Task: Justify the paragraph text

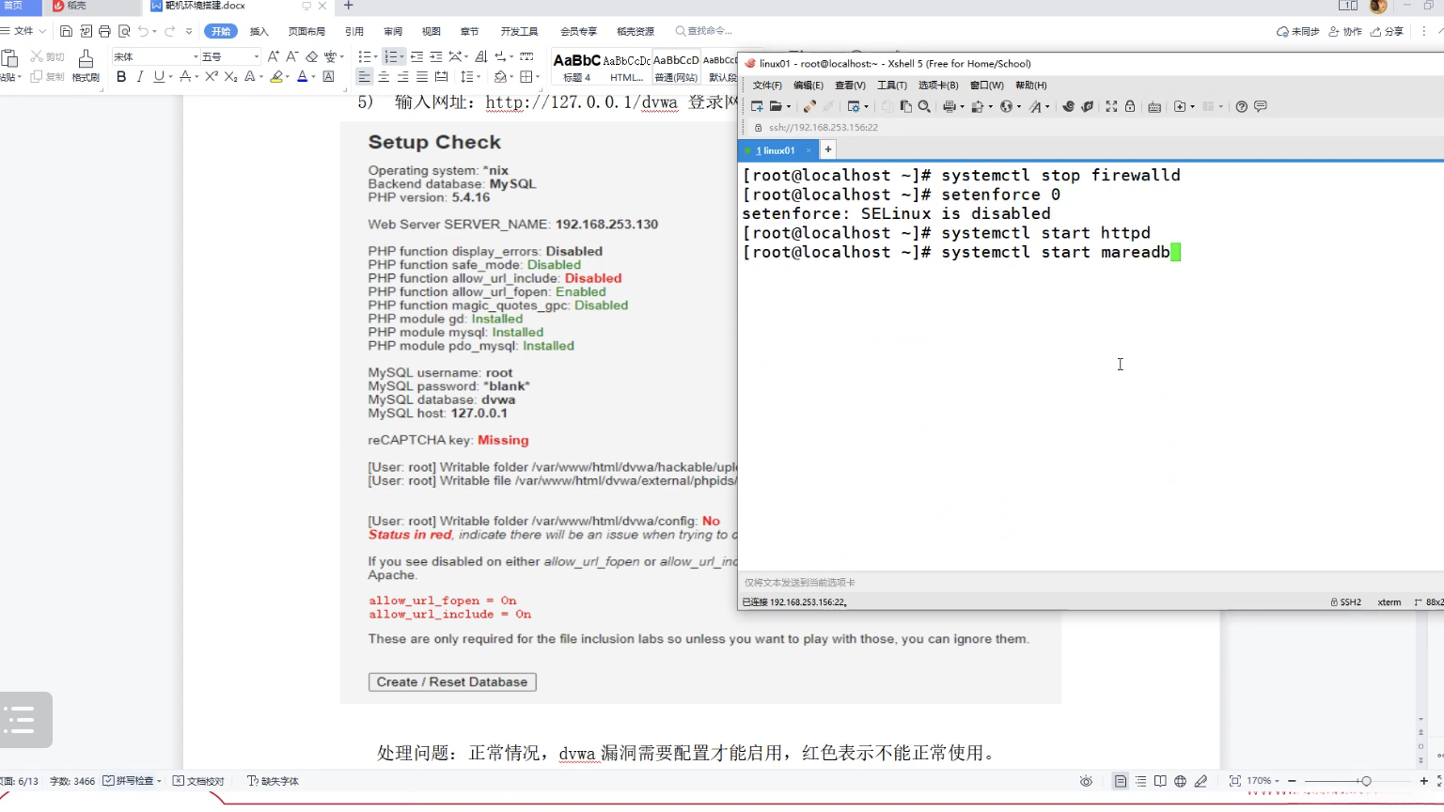Action: pyautogui.click(x=422, y=77)
